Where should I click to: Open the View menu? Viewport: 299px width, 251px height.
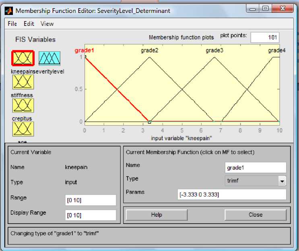click(47, 24)
